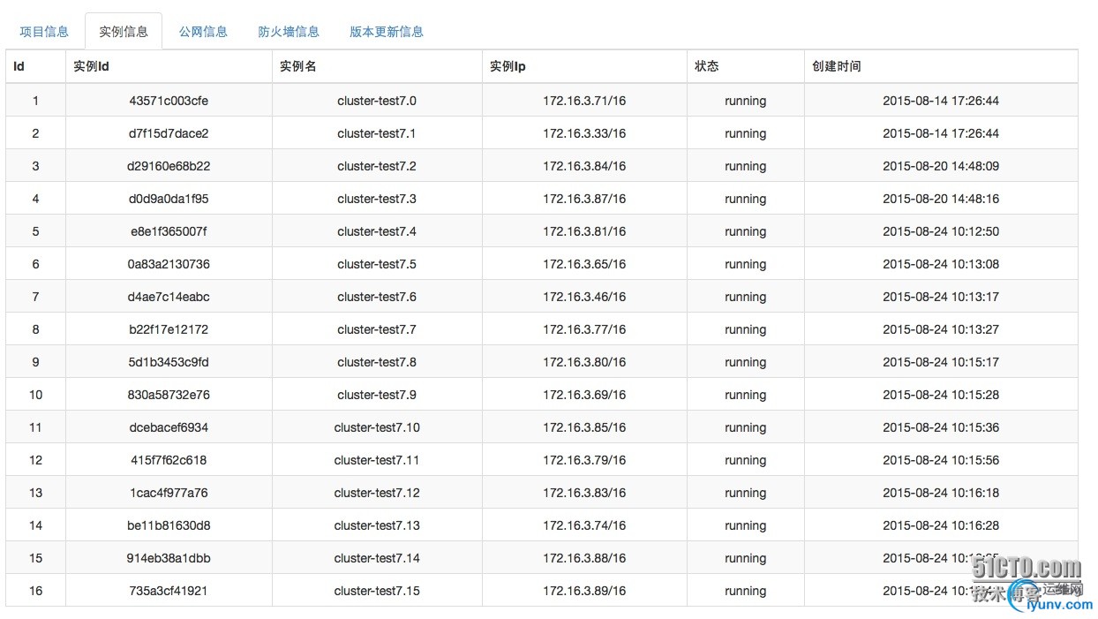The height and width of the screenshot is (619, 1098).
Task: Select instance id b22f17e12172
Action: click(x=169, y=329)
